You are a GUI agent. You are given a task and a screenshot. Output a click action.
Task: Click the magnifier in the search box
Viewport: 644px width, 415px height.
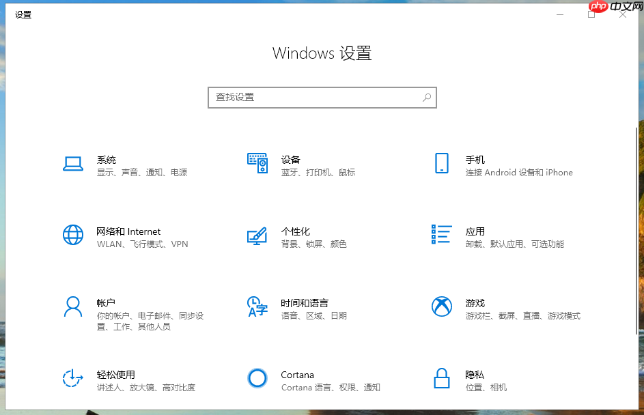(x=427, y=98)
